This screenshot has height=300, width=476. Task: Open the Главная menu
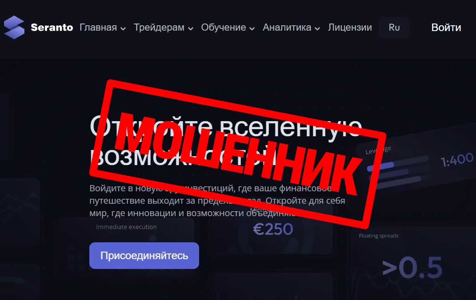point(98,28)
